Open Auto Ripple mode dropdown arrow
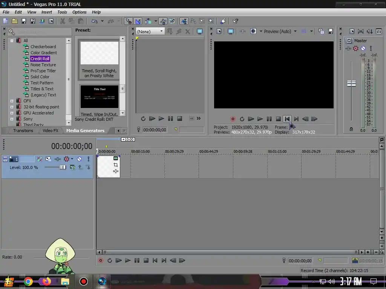Viewport: 386px width, 289px height. (x=156, y=21)
